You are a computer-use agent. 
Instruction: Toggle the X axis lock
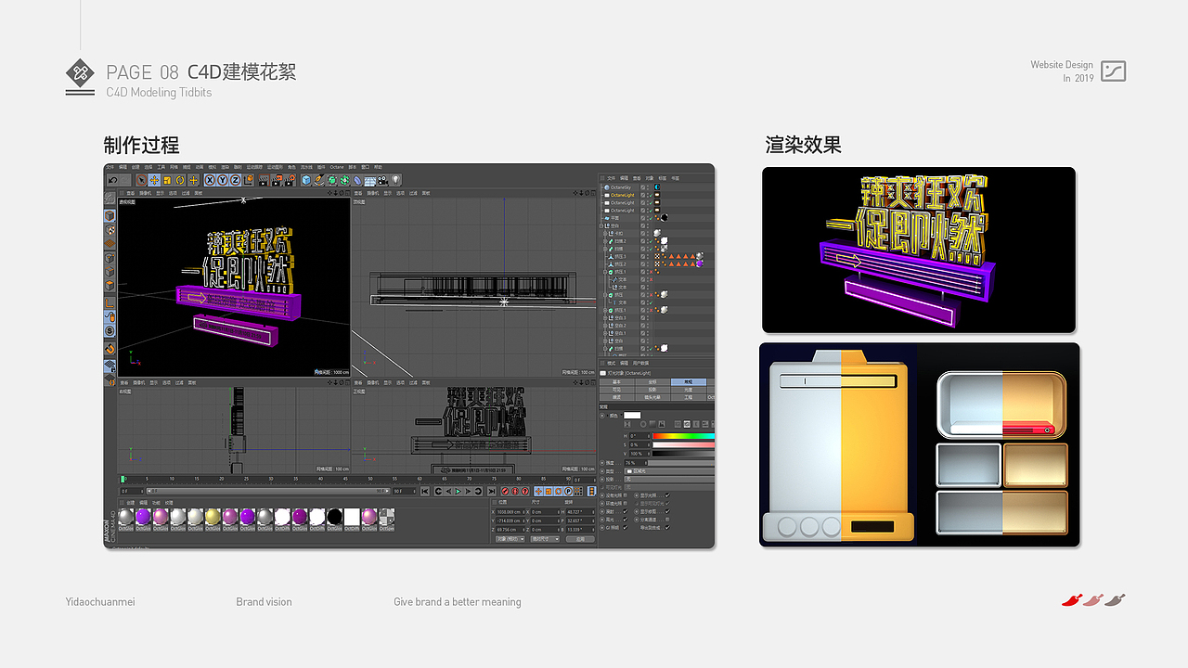click(x=211, y=180)
